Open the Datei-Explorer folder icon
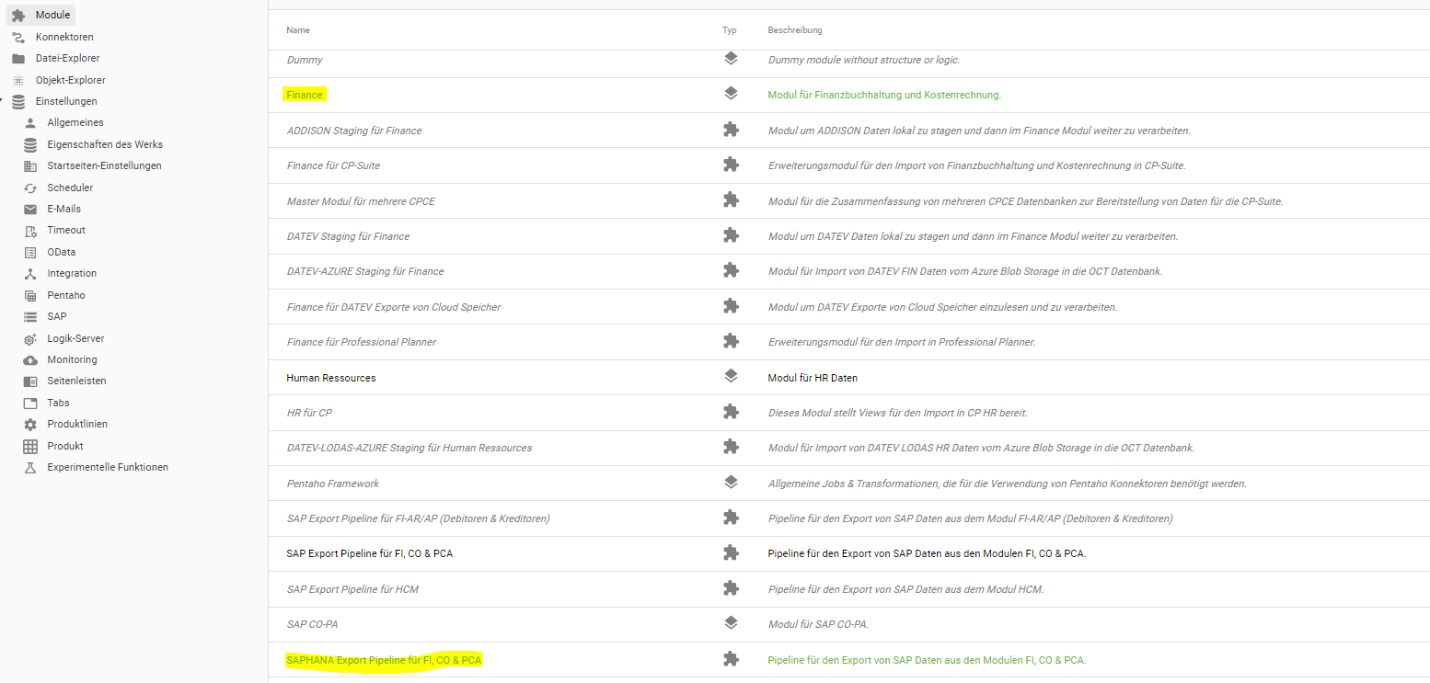Viewport: 1430px width, 683px height. pos(18,59)
